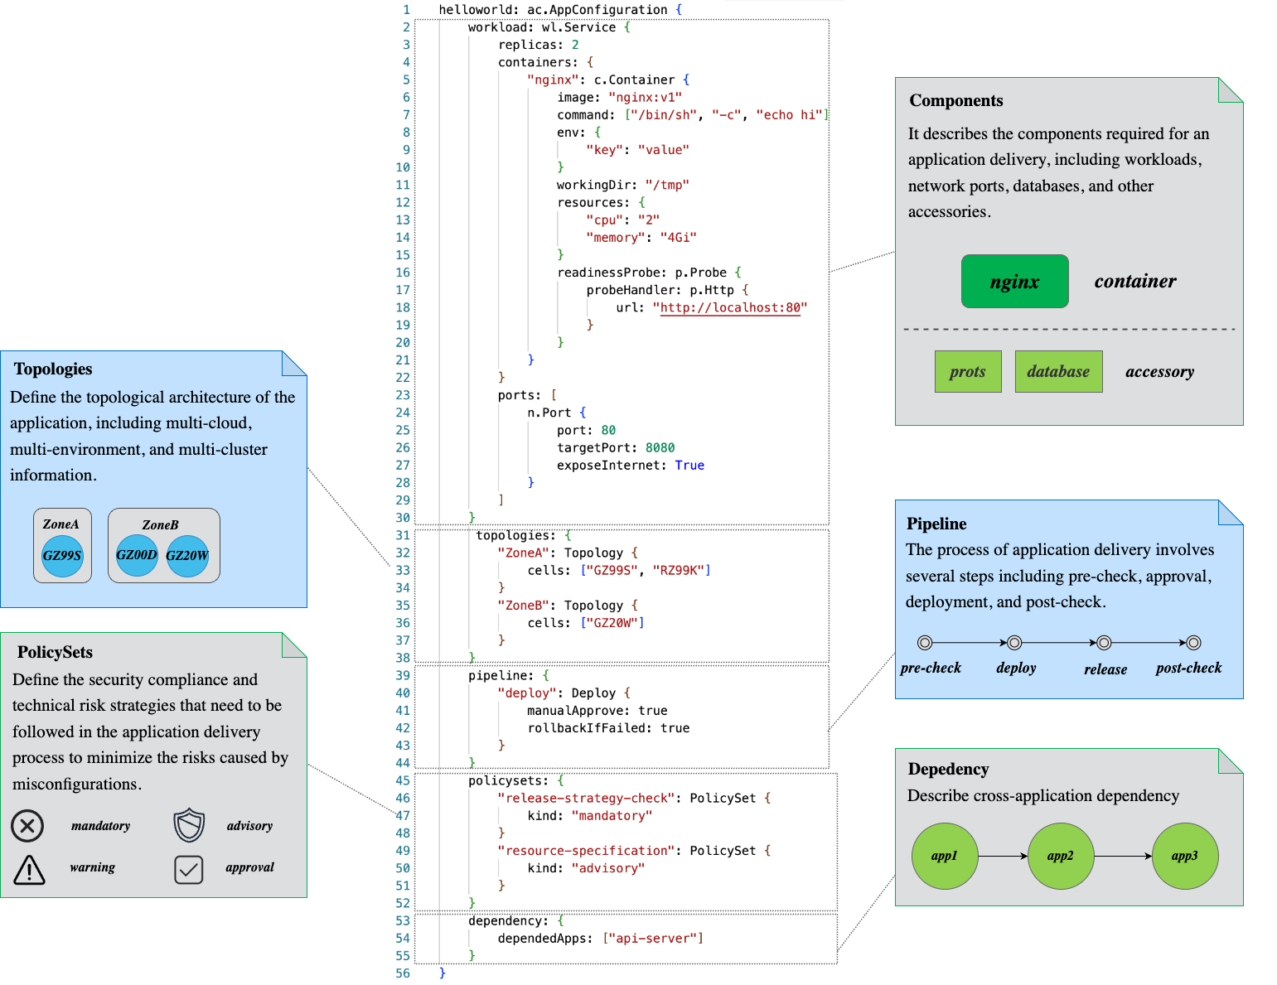This screenshot has height=985, width=1277.
Task: Click the post-check pipeline stage node
Action: point(1193,642)
